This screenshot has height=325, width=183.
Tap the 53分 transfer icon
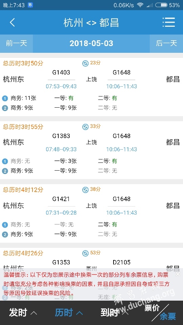pyautogui.click(x=85, y=253)
